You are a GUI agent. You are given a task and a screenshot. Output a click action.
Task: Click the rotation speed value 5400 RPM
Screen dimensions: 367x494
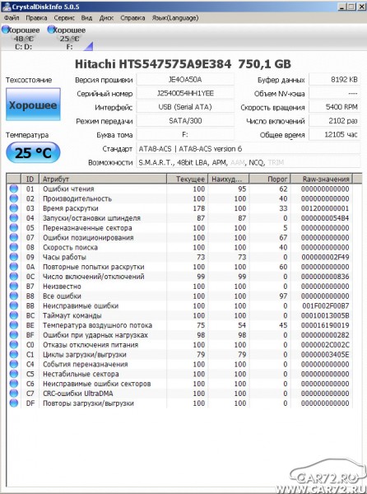pos(334,107)
